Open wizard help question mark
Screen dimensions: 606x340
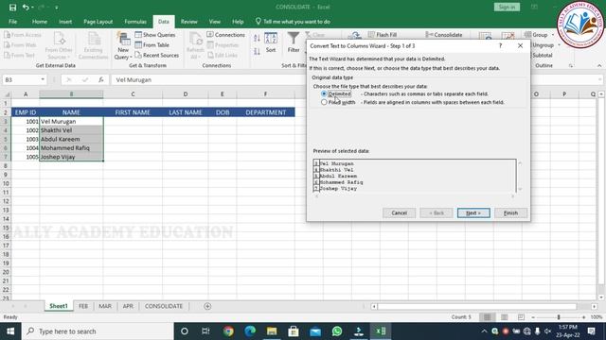coord(500,45)
